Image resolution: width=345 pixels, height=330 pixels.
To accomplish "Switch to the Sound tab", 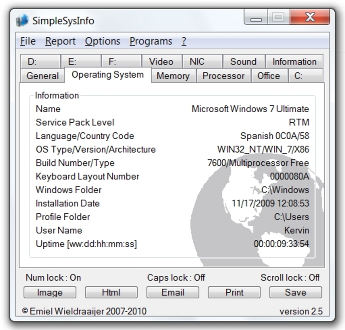I will (243, 61).
